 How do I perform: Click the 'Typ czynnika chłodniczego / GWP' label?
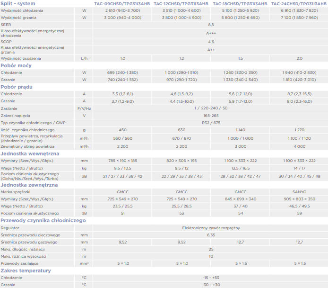coord(33,123)
